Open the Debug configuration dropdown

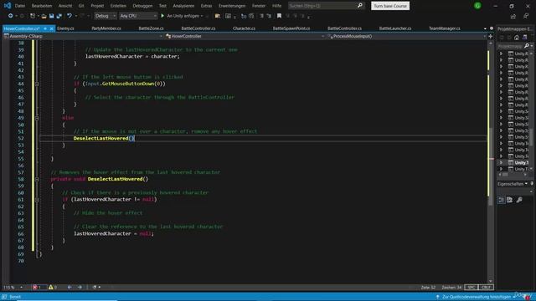click(x=106, y=16)
